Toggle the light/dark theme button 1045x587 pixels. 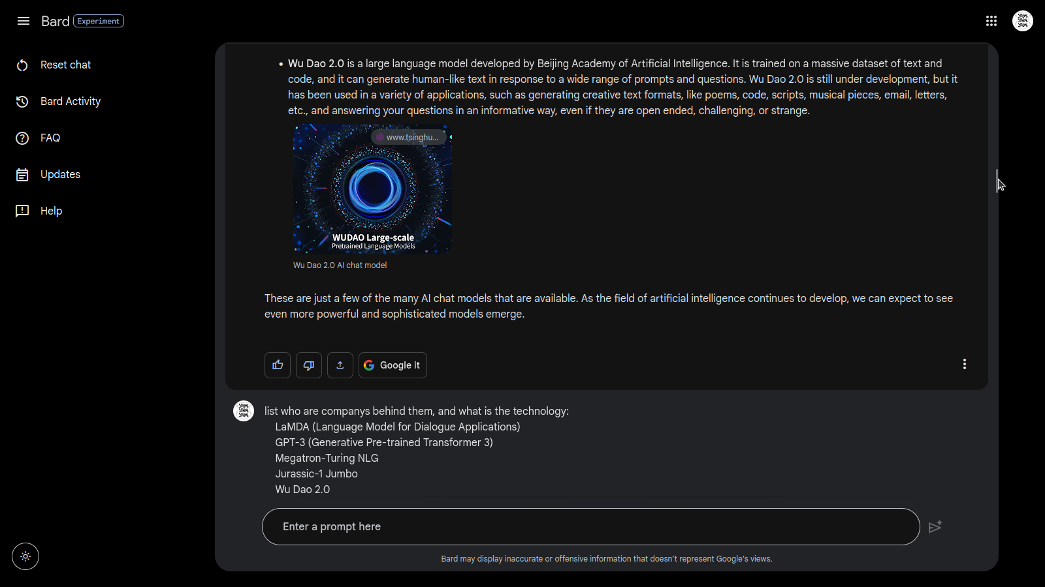(25, 556)
